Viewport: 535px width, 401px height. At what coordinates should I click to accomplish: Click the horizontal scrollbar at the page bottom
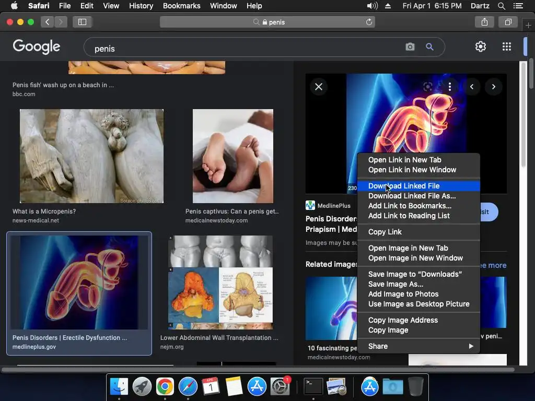point(258,370)
